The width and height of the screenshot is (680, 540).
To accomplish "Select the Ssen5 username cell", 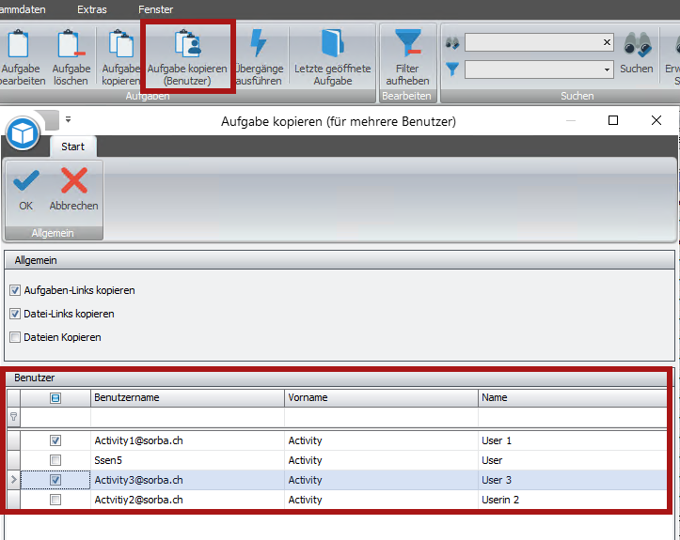I will click(x=187, y=460).
